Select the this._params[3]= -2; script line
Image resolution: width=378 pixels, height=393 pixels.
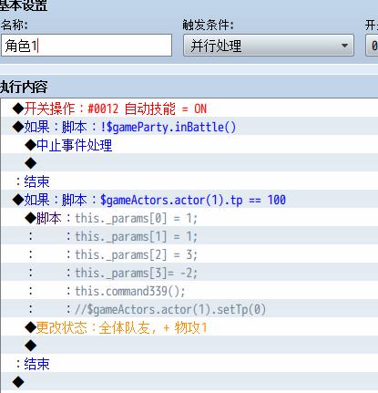point(189,273)
